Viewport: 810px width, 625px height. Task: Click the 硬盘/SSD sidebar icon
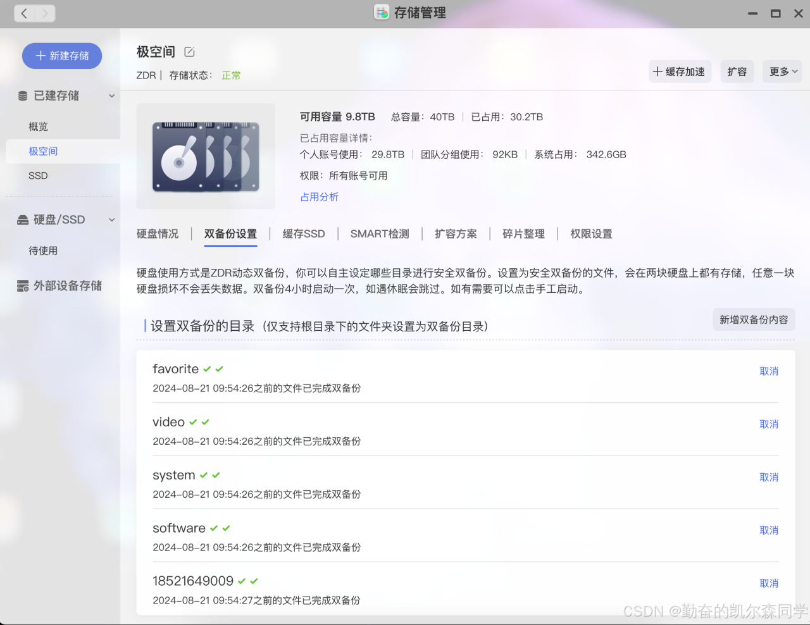(x=22, y=219)
